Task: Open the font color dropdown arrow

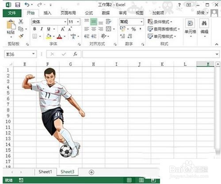Action: pyautogui.click(x=65, y=36)
